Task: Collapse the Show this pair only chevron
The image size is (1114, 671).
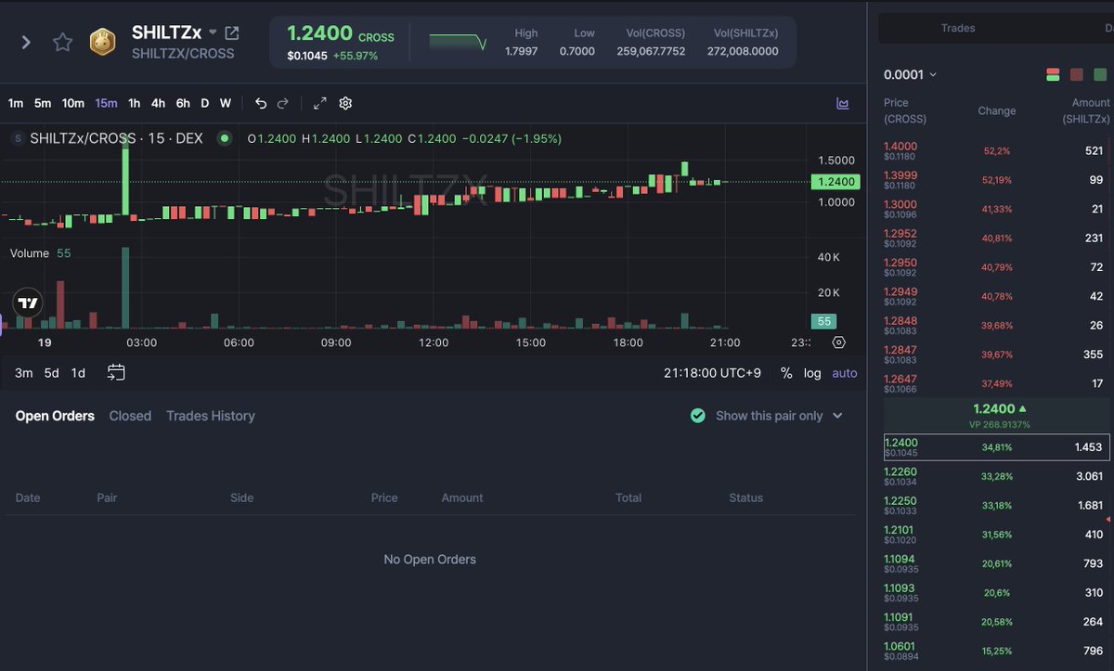Action: tap(835, 415)
